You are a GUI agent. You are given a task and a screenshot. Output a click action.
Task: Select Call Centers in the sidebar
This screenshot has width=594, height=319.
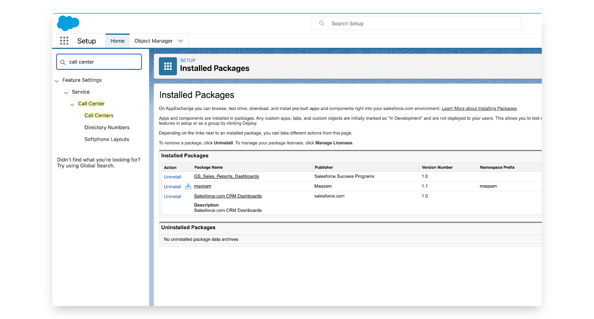(99, 115)
